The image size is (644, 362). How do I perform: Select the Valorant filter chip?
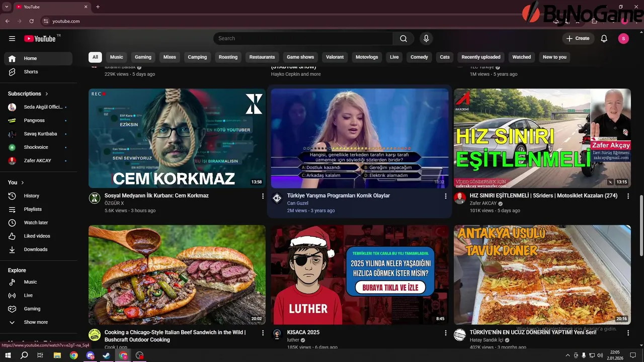(x=335, y=57)
